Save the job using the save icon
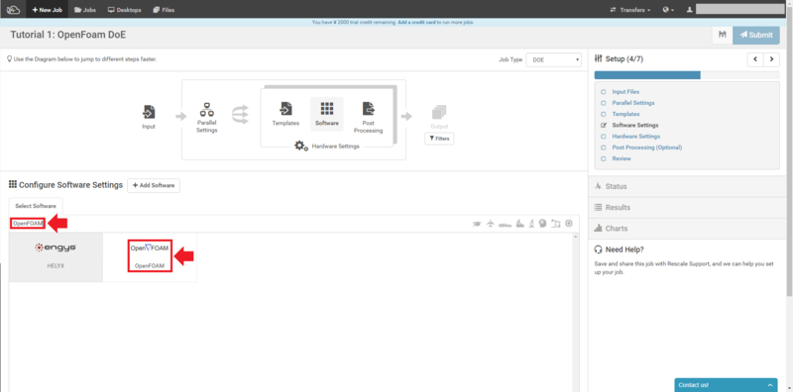This screenshot has width=793, height=392. pyautogui.click(x=723, y=35)
